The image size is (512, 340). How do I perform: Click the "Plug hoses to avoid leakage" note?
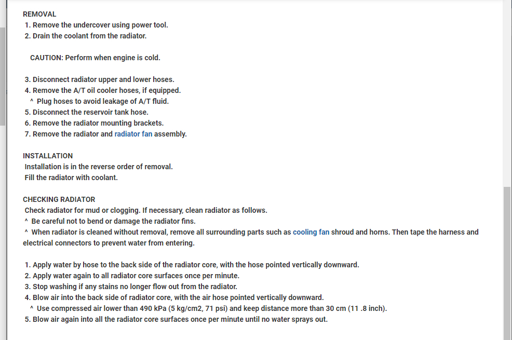[103, 101]
